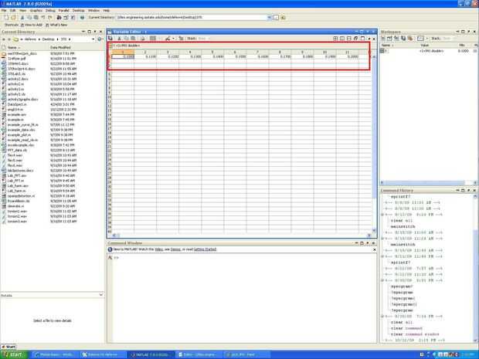This screenshot has width=479, height=359.
Task: Click the What's New shortcut
Action: (x=56, y=25)
